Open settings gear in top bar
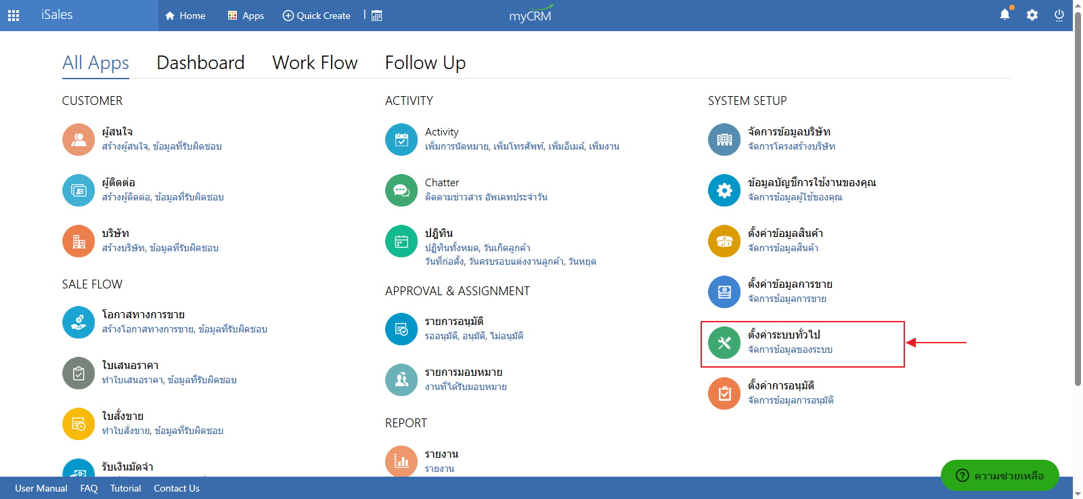The width and height of the screenshot is (1083, 499). point(1032,15)
